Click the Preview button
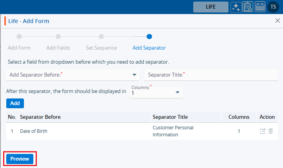Screen dimensions: 283x168 [20, 159]
